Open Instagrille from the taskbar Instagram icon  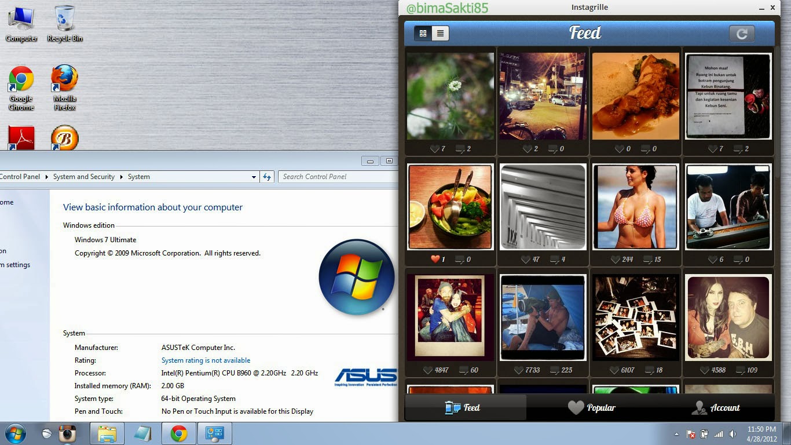coord(68,433)
